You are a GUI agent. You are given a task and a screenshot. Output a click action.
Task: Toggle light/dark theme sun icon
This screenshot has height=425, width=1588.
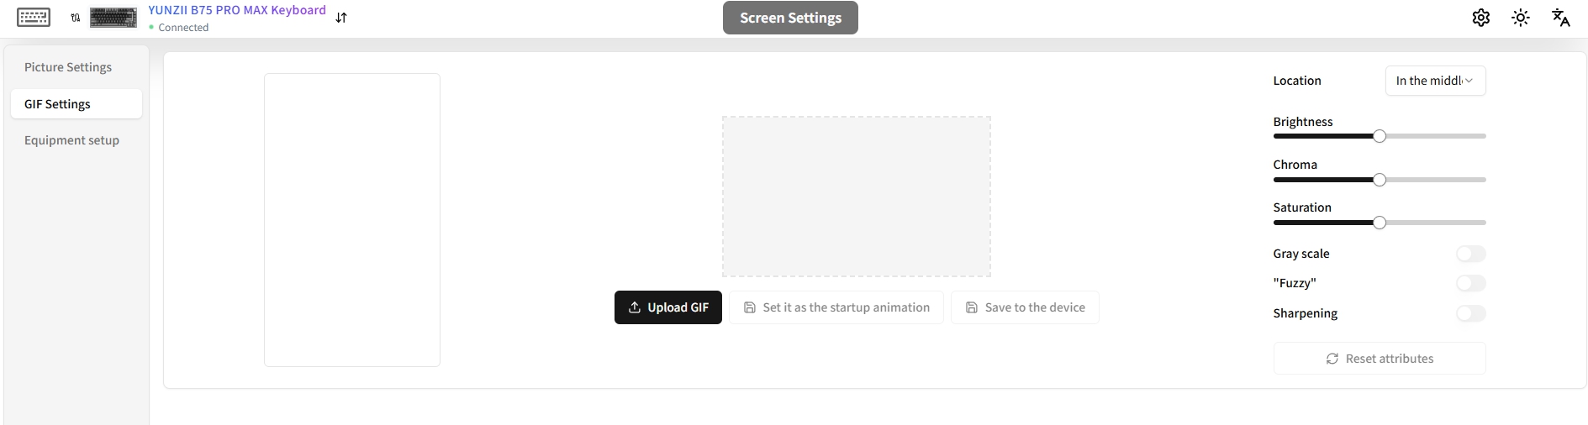(x=1521, y=18)
